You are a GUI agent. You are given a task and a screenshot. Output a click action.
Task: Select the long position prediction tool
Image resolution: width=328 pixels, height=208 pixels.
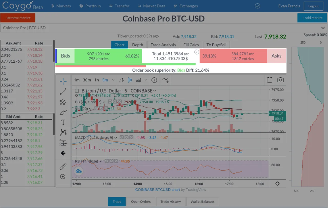[63, 143]
